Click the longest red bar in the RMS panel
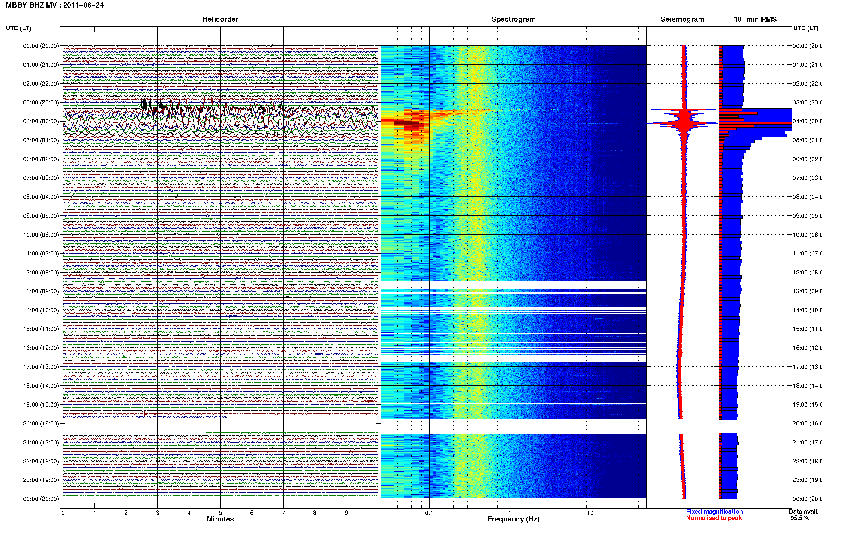Screen dimensions: 856x535 [x=755, y=122]
